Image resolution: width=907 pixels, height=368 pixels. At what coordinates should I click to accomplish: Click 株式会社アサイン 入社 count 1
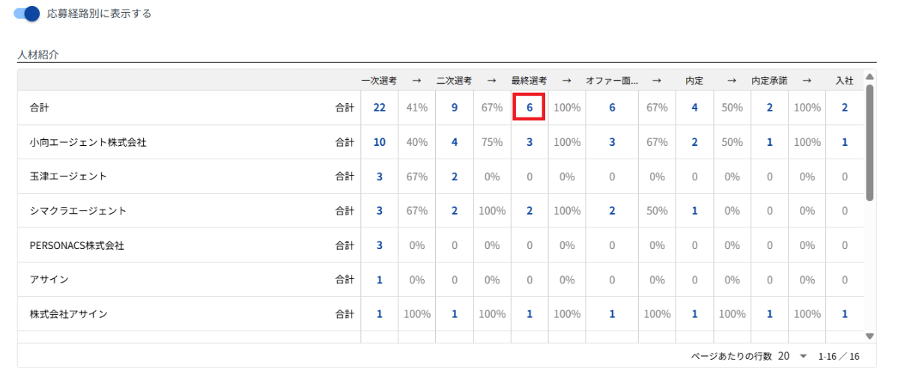(845, 314)
